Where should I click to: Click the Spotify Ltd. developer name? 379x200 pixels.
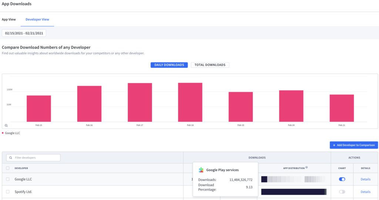pyautogui.click(x=23, y=192)
